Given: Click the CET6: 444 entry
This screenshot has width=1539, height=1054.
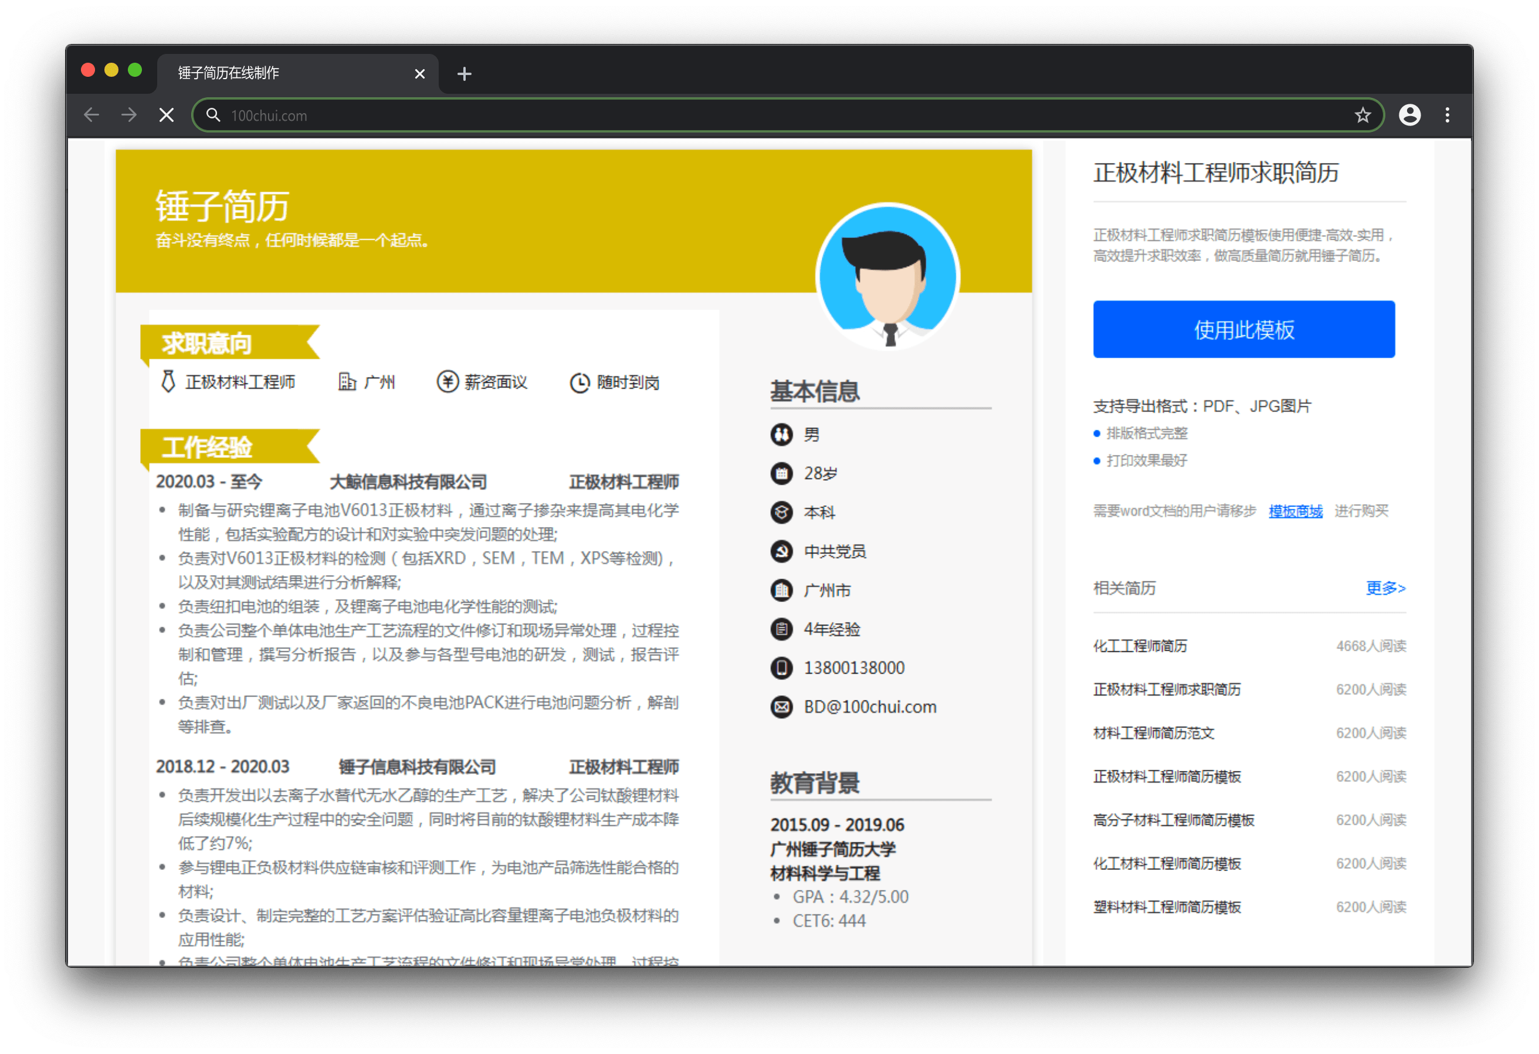Looking at the screenshot, I should [x=829, y=921].
